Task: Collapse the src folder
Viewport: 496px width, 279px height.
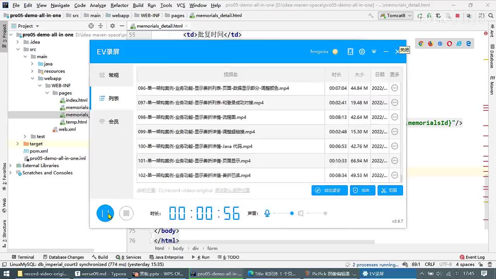Action: (18, 49)
